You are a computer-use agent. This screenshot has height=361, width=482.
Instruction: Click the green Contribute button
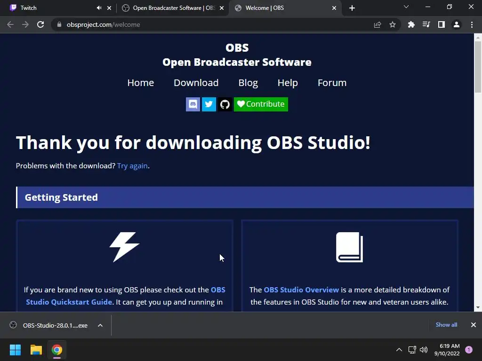point(261,104)
